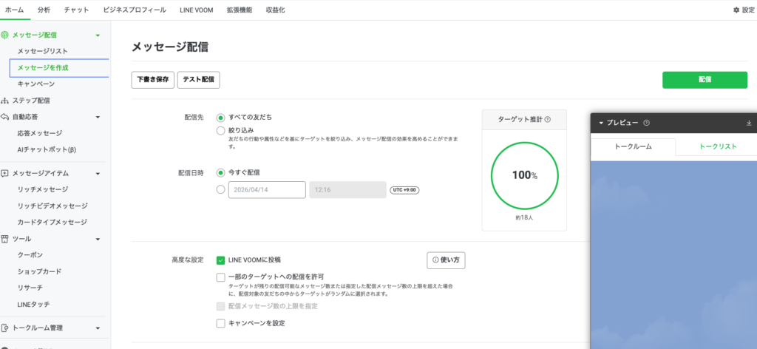Click the message broadcast antenna icon

click(5, 35)
